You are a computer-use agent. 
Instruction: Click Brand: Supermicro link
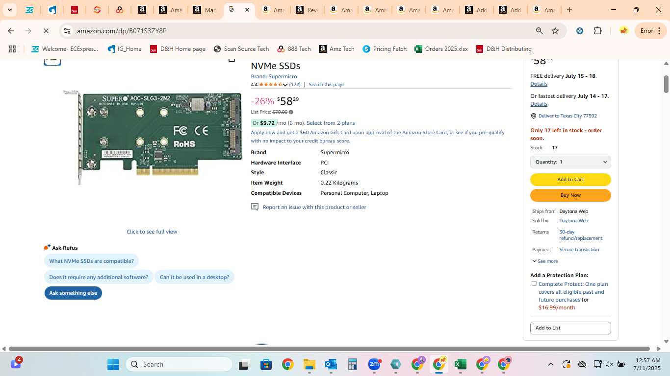(274, 76)
